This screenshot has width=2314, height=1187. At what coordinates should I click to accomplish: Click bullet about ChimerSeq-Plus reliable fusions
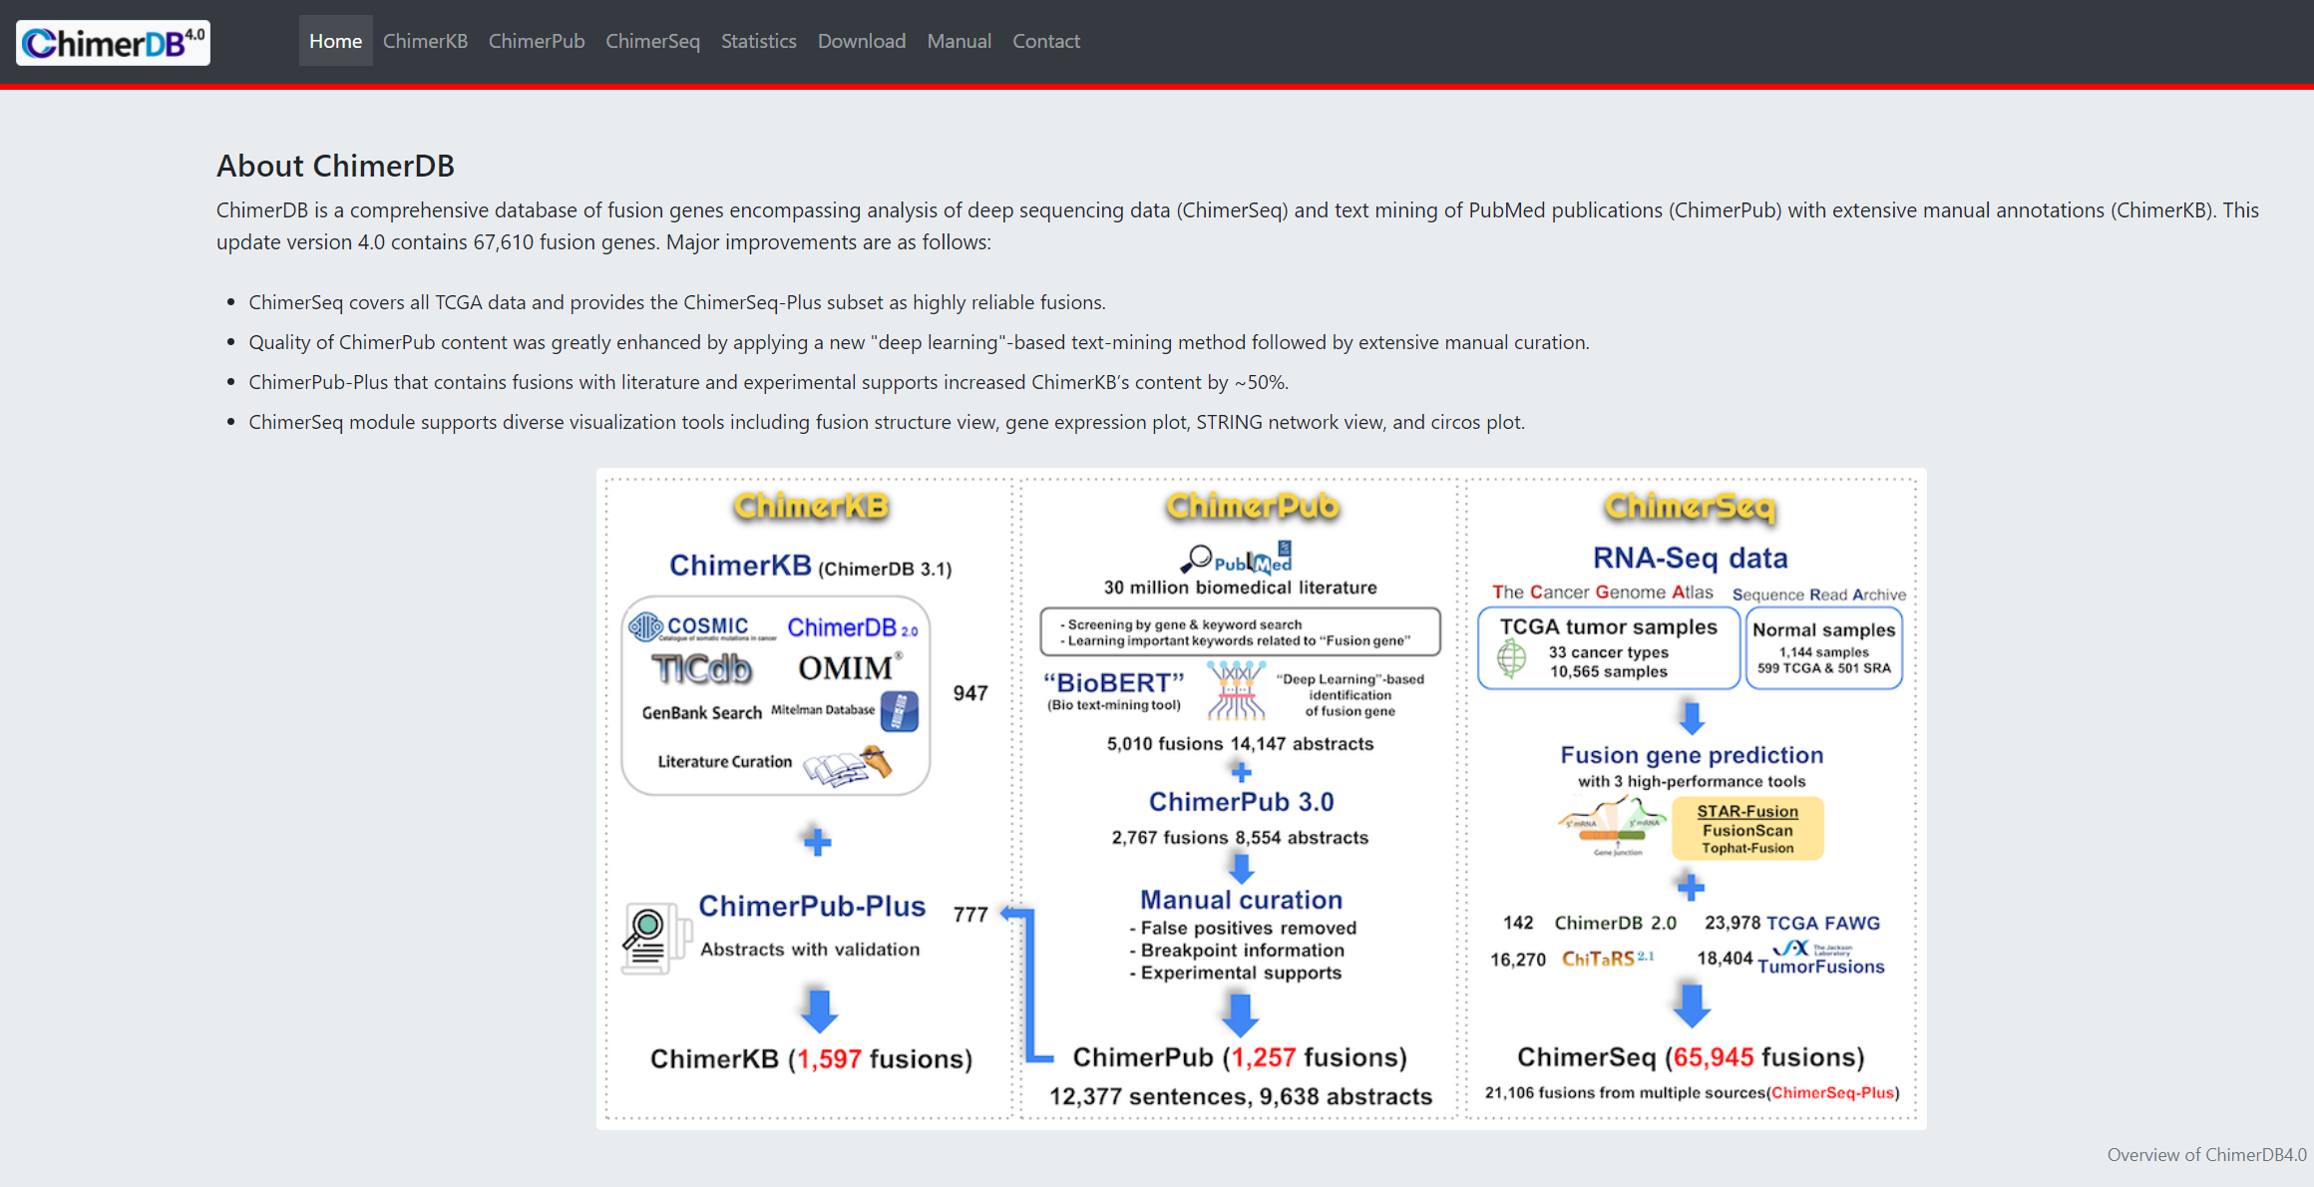point(677,302)
